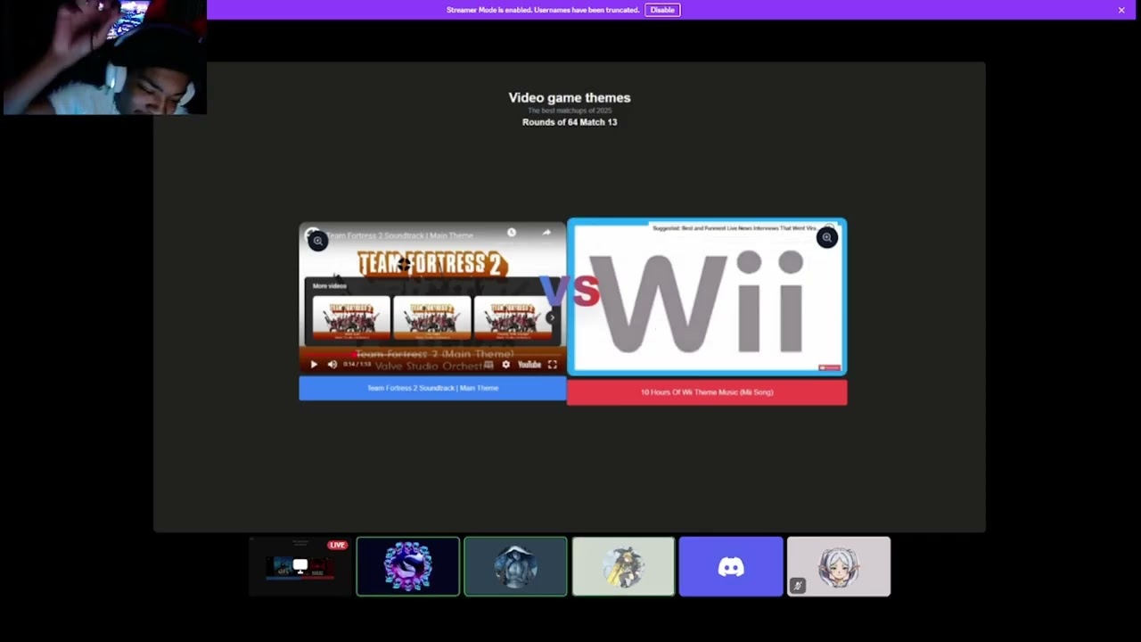
Task: Open magnifier icon on Team Fortress 2 video
Action: [318, 241]
